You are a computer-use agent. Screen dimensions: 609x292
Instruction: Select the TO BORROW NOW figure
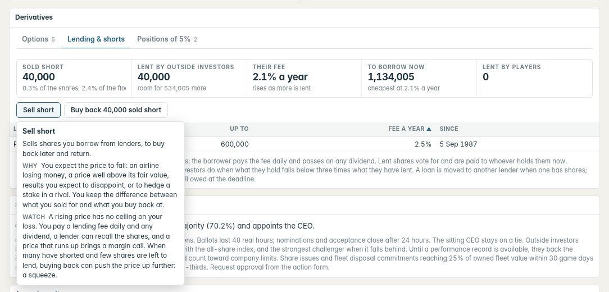tap(391, 77)
